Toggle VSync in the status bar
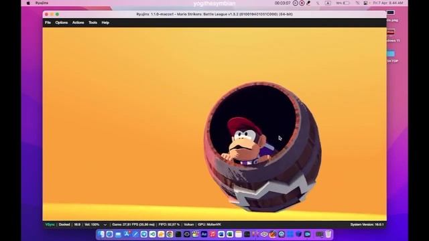The width and height of the screenshot is (429, 241). tap(50, 225)
